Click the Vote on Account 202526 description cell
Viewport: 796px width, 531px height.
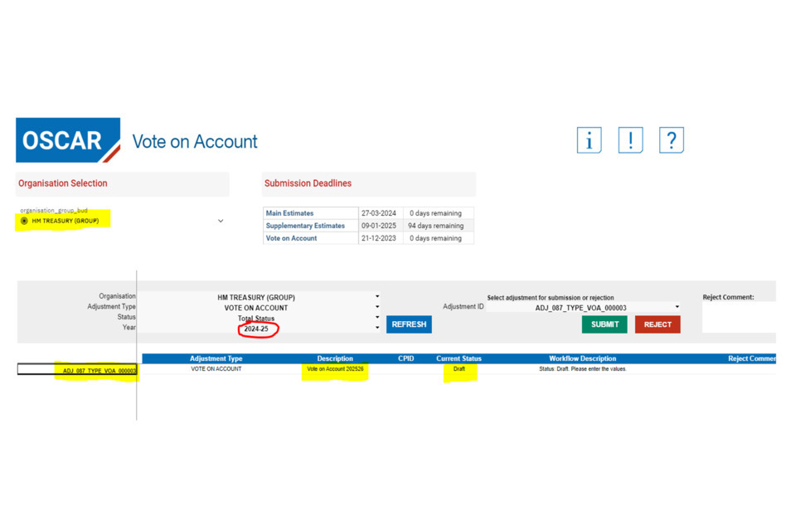click(x=335, y=369)
